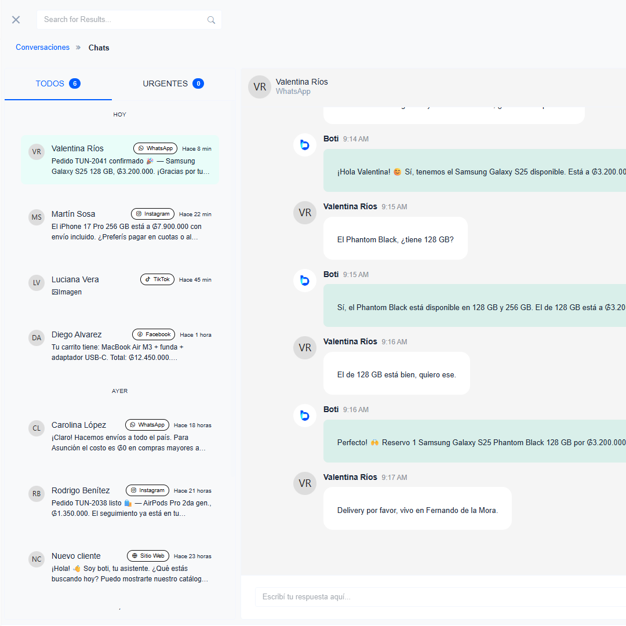The height and width of the screenshot is (626, 626).
Task: Click the AYER date separator label
Action: point(120,391)
